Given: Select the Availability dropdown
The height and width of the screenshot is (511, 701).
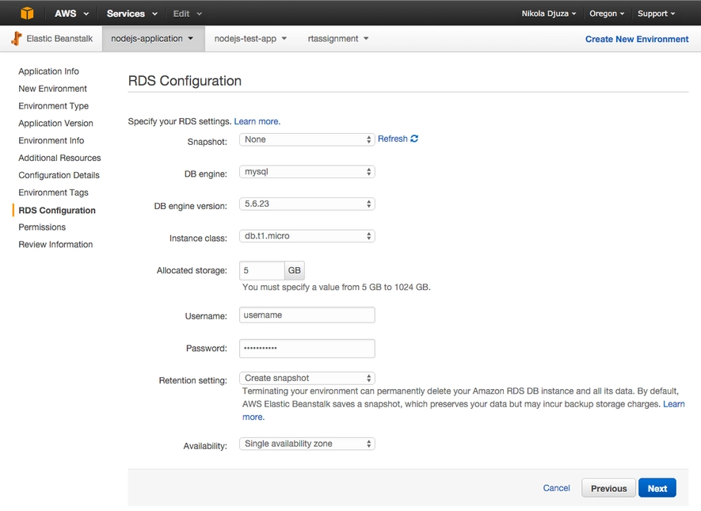Looking at the screenshot, I should click(x=307, y=444).
